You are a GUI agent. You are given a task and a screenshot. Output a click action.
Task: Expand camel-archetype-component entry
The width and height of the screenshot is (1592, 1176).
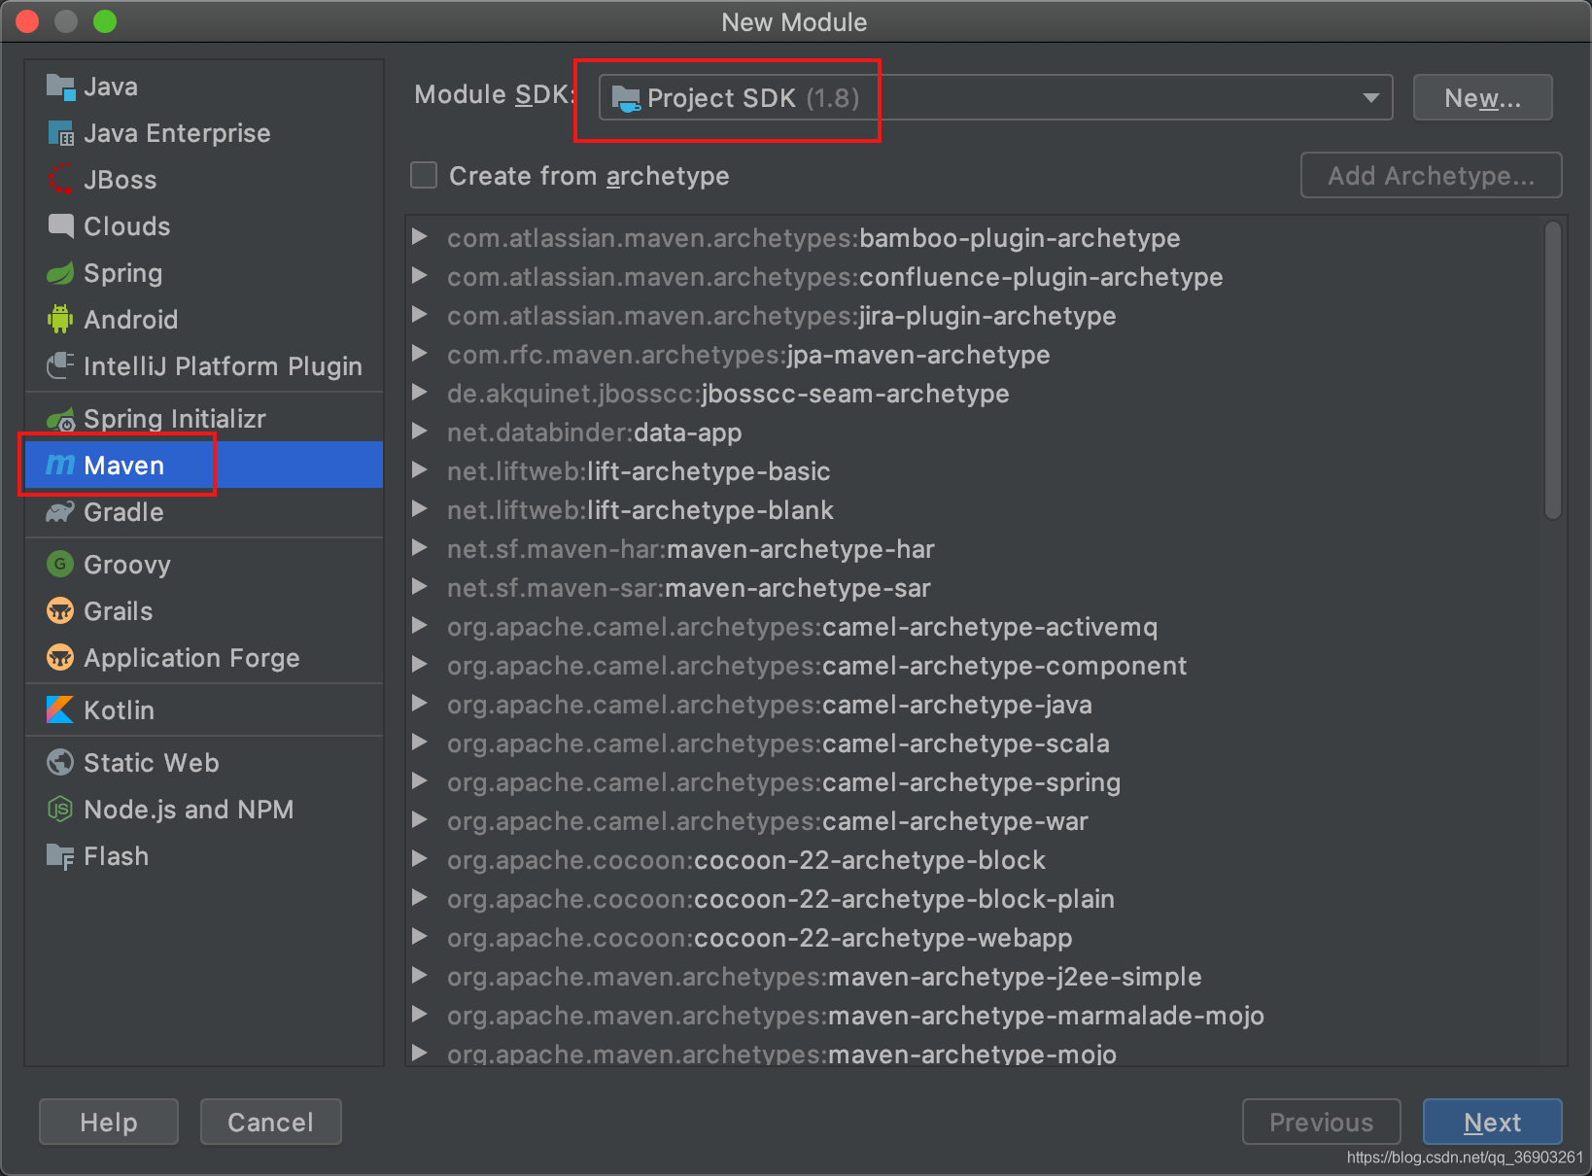[x=420, y=665]
